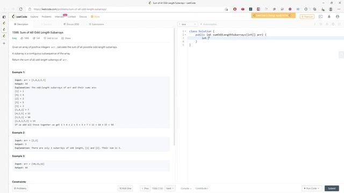The height and width of the screenshot is (193, 344).
Task: Click the reset code icon
Action: pos(327,24)
